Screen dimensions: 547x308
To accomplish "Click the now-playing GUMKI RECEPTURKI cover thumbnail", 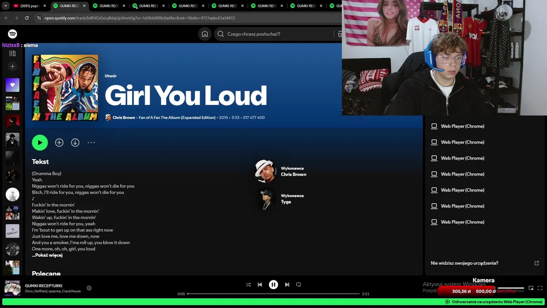I will point(12,288).
